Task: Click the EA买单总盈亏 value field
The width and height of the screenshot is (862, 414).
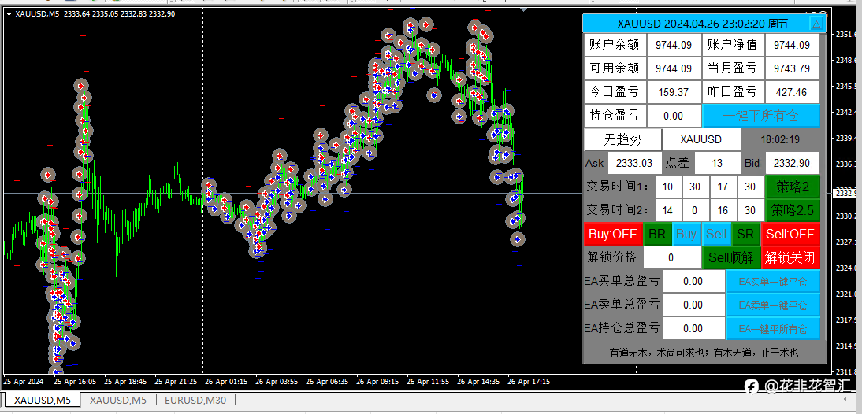Action: pyautogui.click(x=693, y=281)
